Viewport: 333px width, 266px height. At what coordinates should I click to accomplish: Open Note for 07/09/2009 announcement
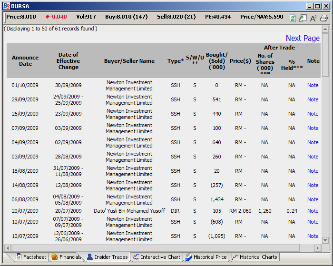[313, 128]
